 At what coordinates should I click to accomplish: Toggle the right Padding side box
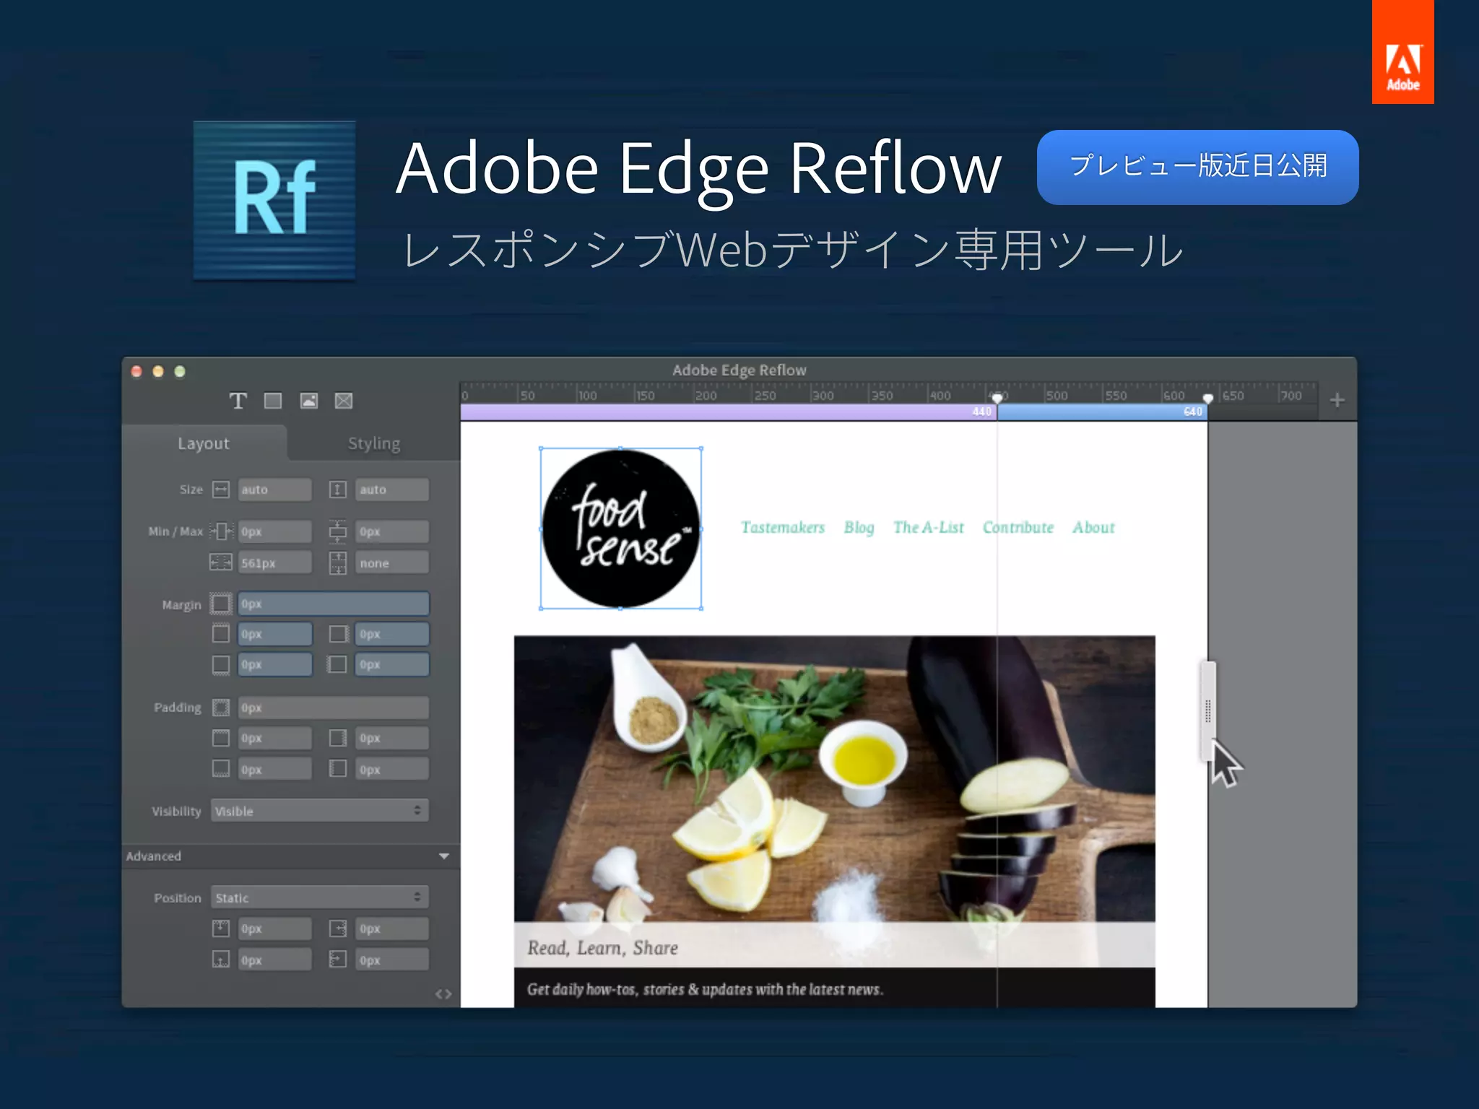pos(338,738)
